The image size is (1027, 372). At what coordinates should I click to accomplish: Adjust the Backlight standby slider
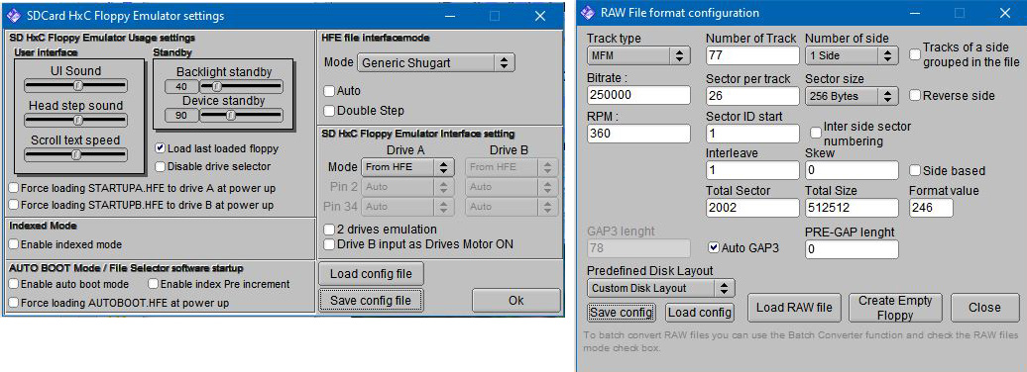tap(242, 86)
